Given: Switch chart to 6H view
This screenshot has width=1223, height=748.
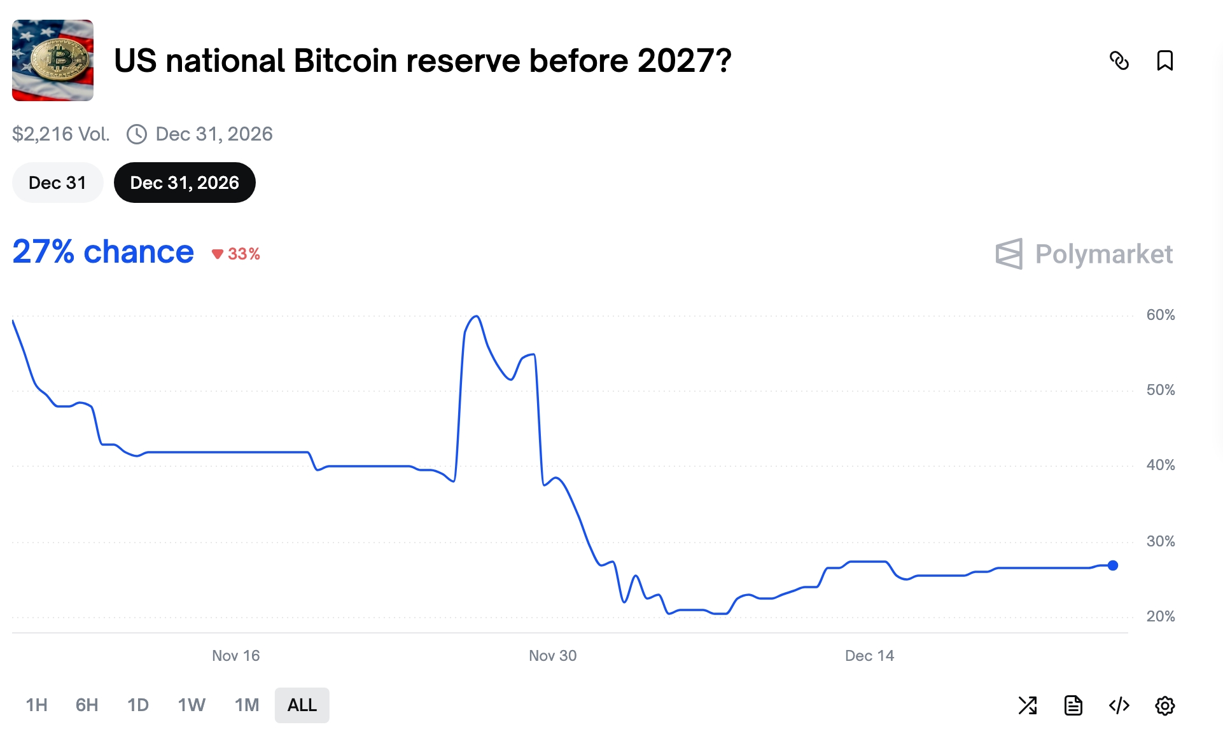Looking at the screenshot, I should coord(87,705).
